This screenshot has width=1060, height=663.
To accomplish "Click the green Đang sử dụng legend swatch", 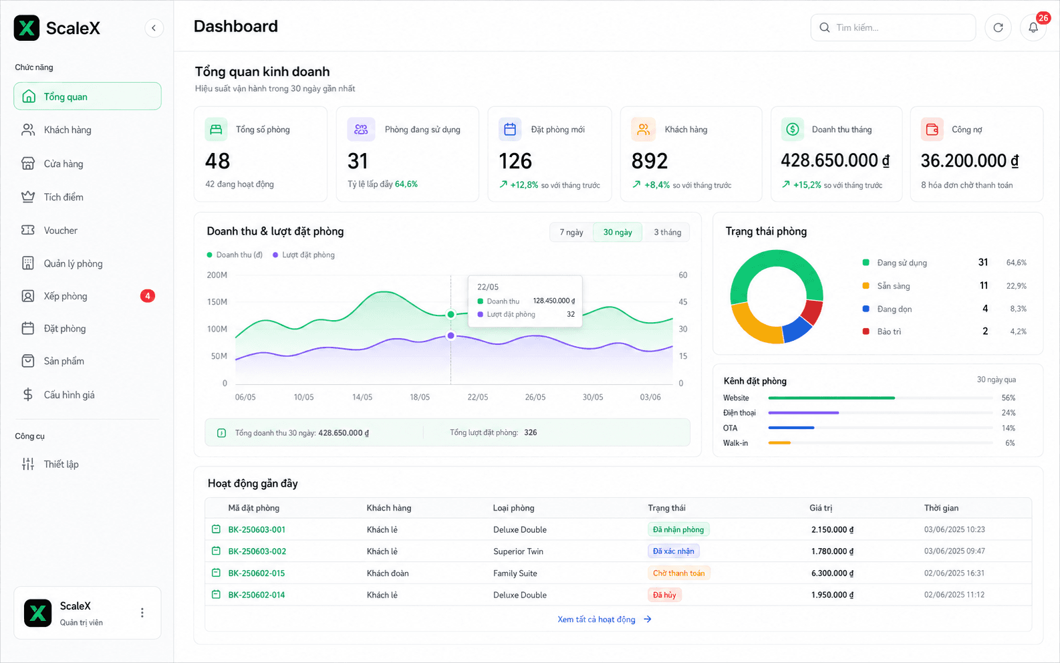I will [x=866, y=263].
